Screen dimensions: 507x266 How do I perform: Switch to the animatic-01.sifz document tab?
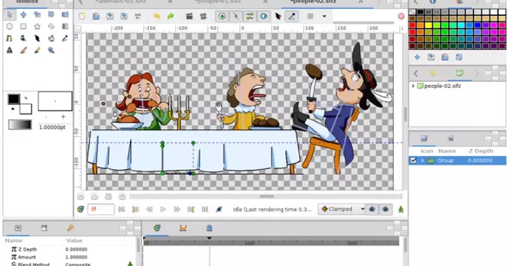[120, 2]
